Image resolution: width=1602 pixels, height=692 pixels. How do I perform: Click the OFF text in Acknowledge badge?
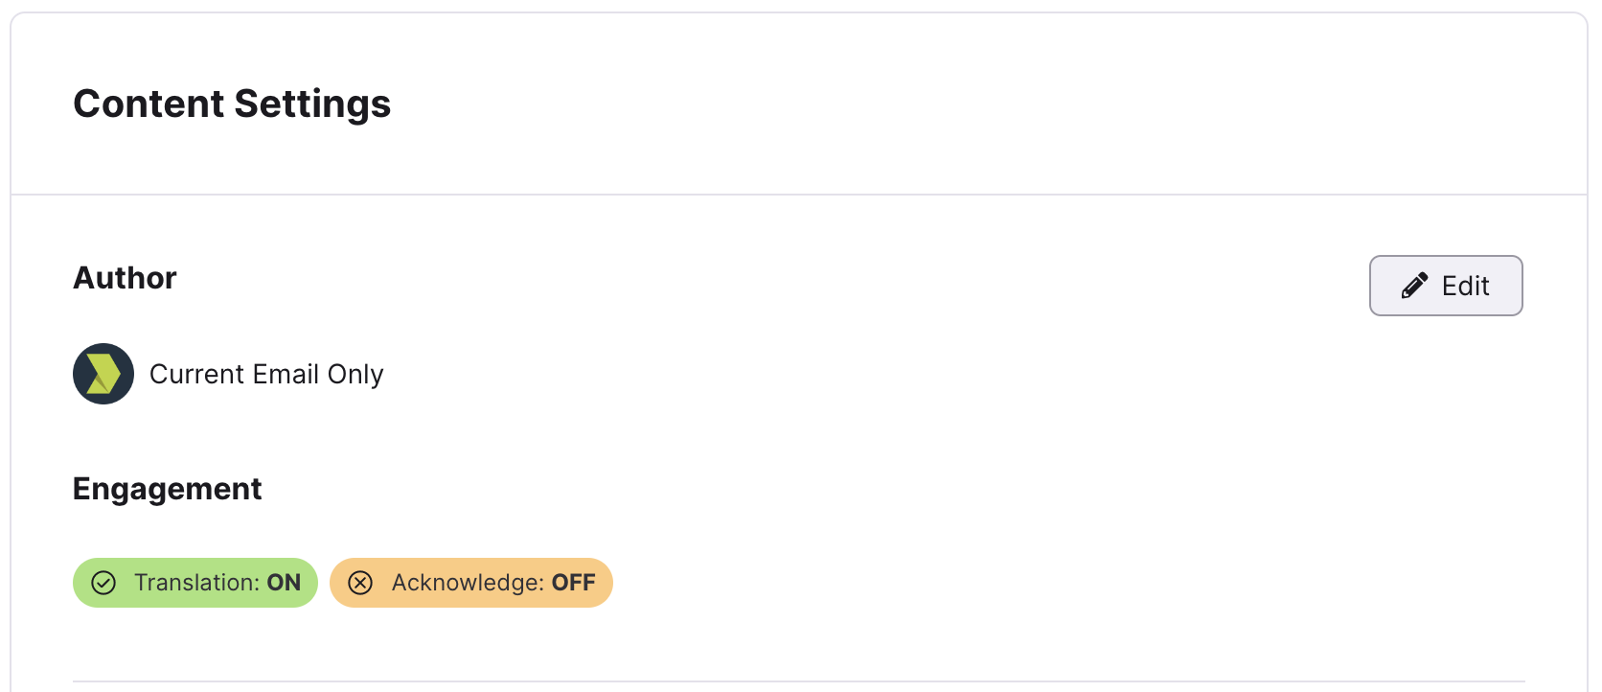tap(574, 583)
